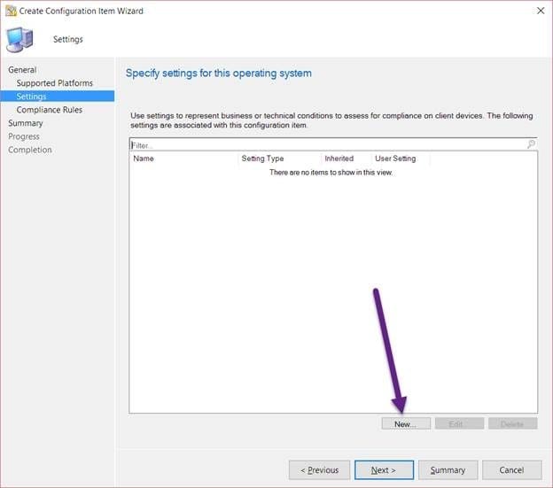Click the Delete button under the settings list
The width and height of the screenshot is (553, 488).
[513, 423]
